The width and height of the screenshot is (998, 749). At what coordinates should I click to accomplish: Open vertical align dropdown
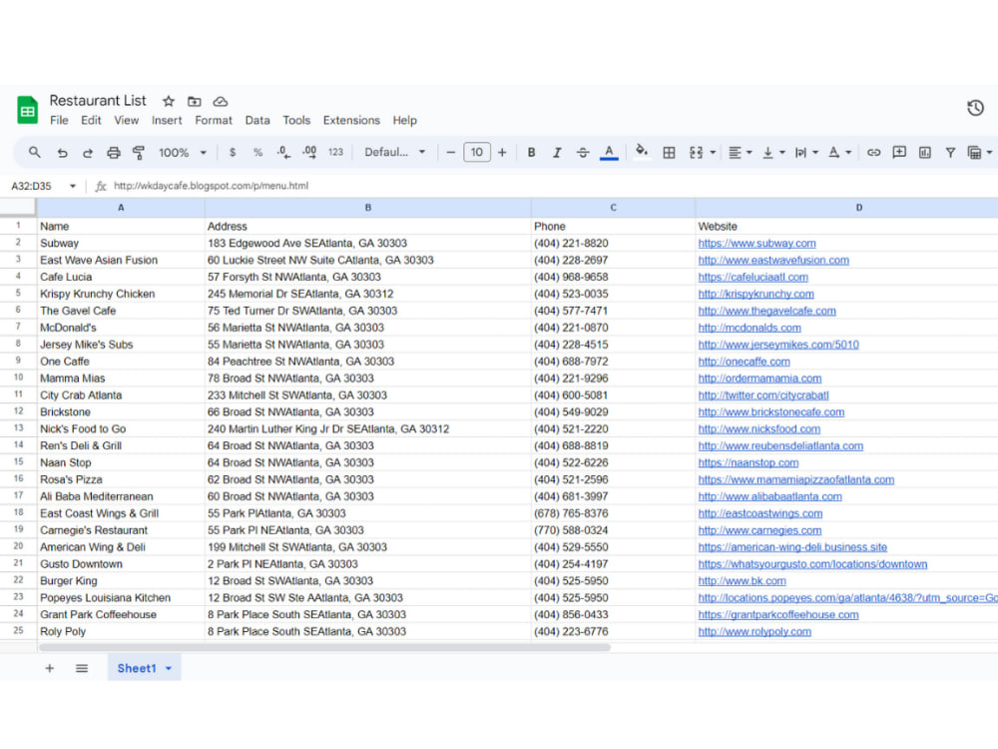(774, 152)
